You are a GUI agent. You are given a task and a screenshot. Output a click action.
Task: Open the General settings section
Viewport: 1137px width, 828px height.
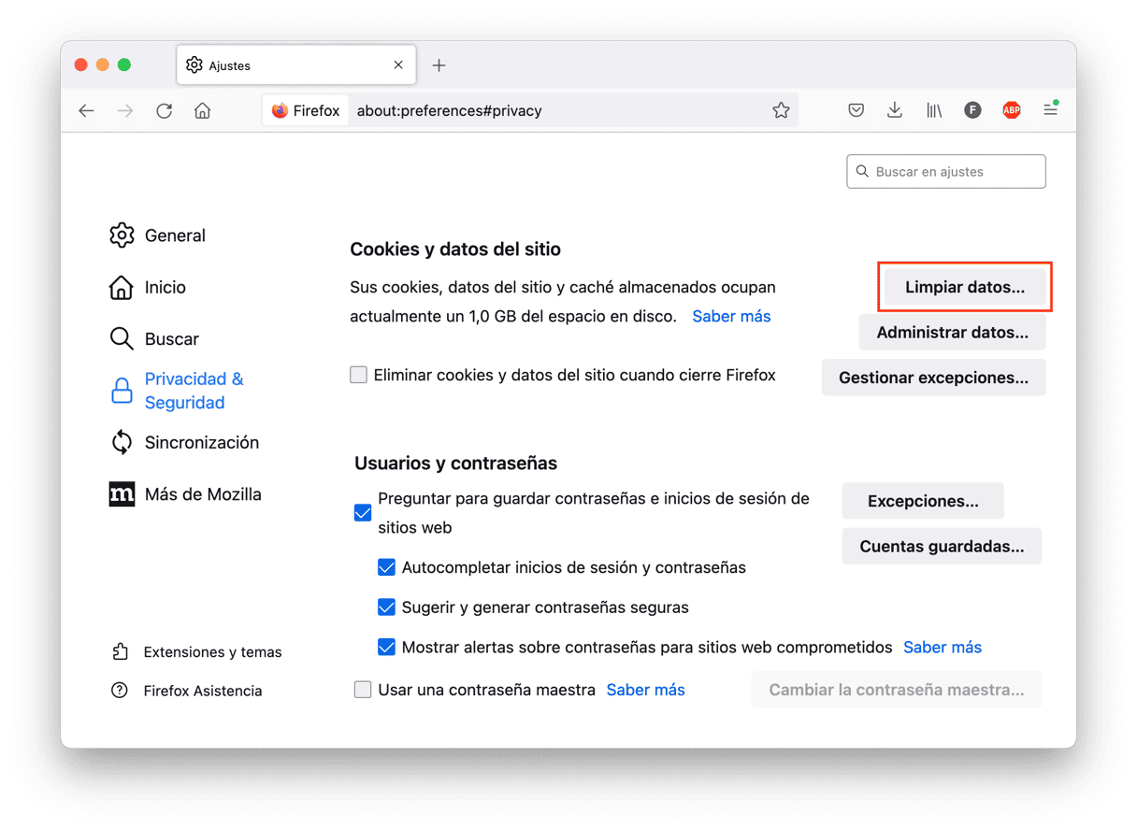(x=157, y=236)
